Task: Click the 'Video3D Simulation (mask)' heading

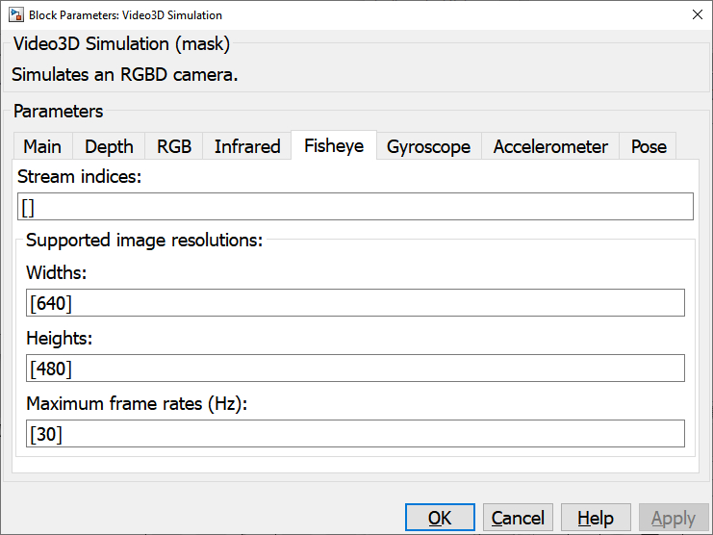Action: (x=121, y=44)
